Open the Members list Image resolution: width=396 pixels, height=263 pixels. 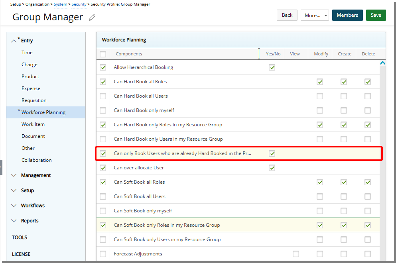click(347, 15)
